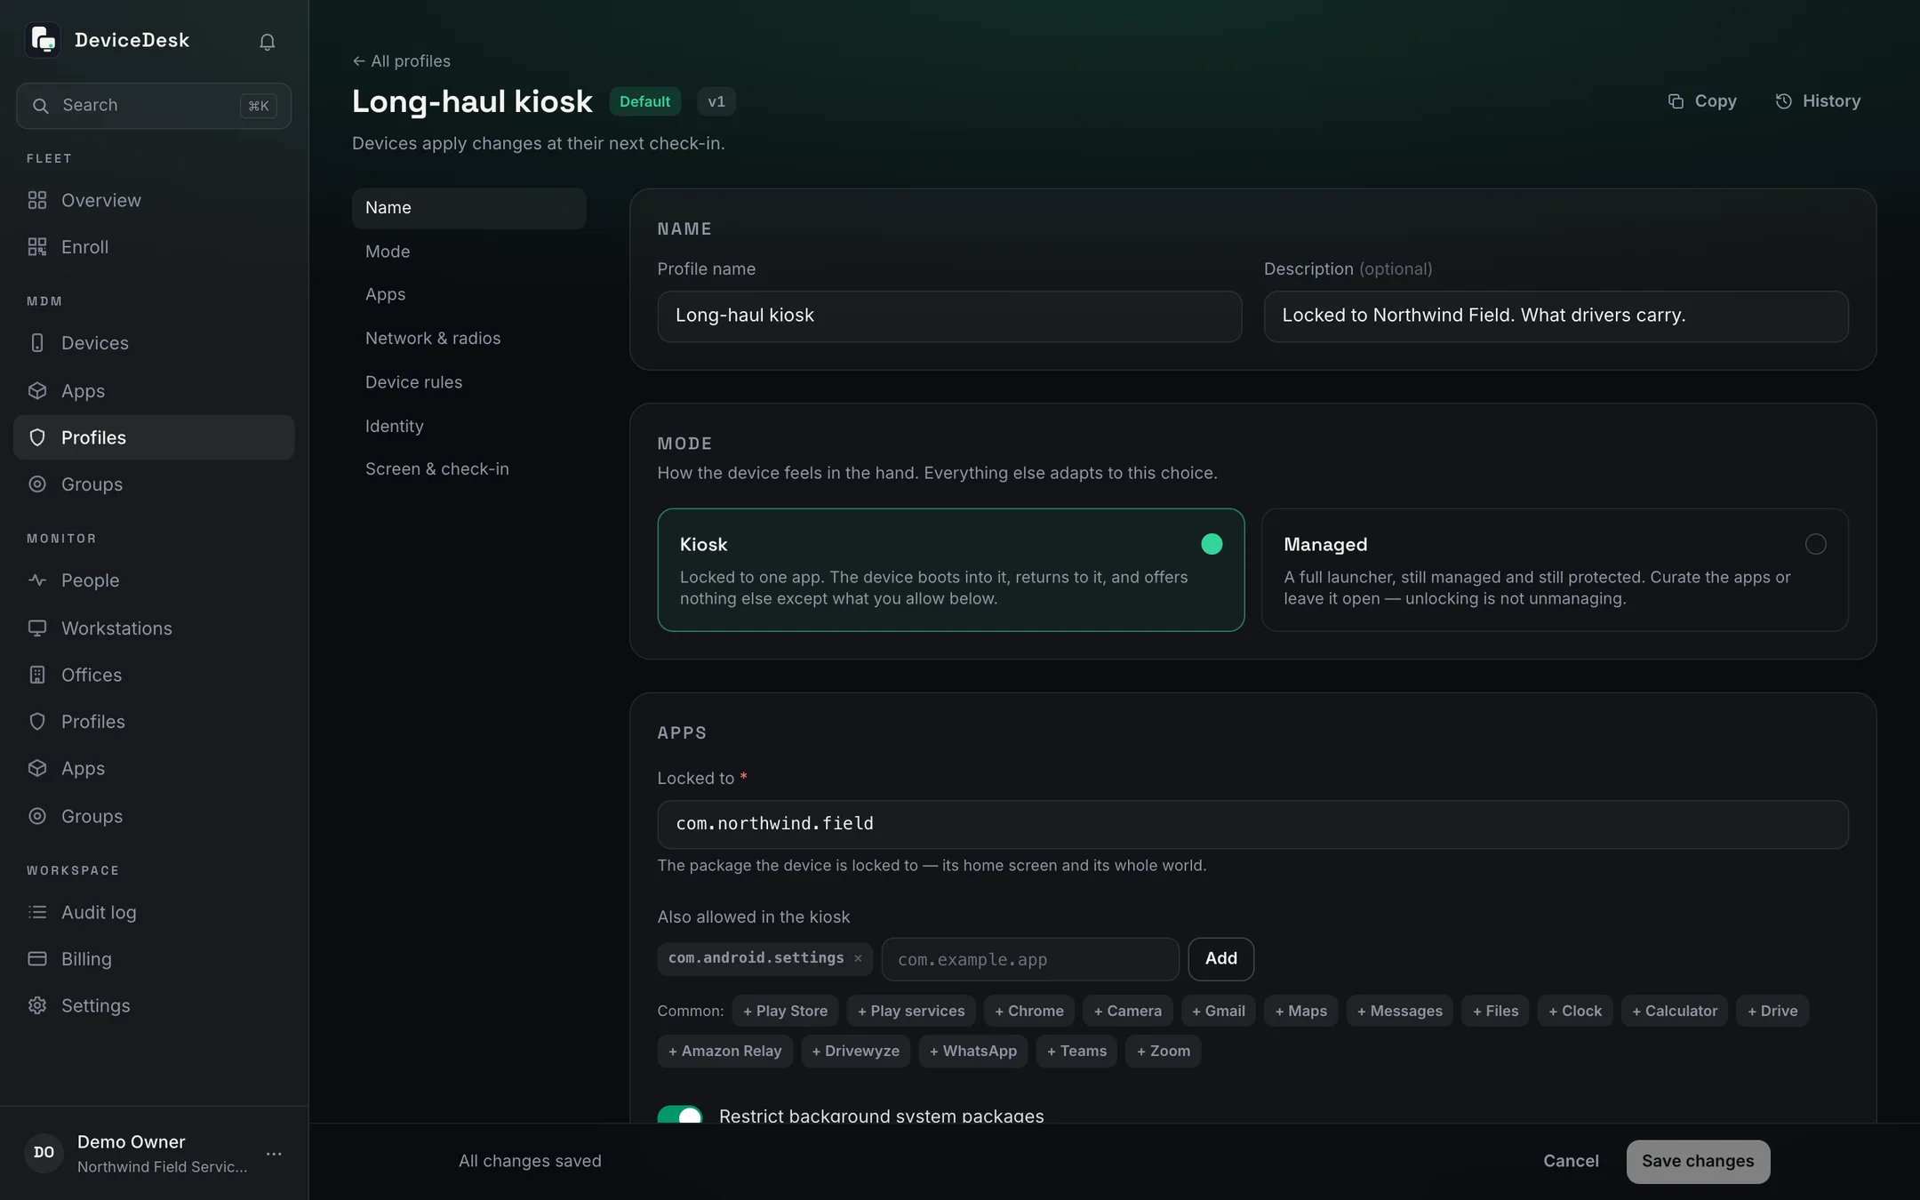The image size is (1920, 1200).
Task: Jump to Apps section
Action: point(469,294)
